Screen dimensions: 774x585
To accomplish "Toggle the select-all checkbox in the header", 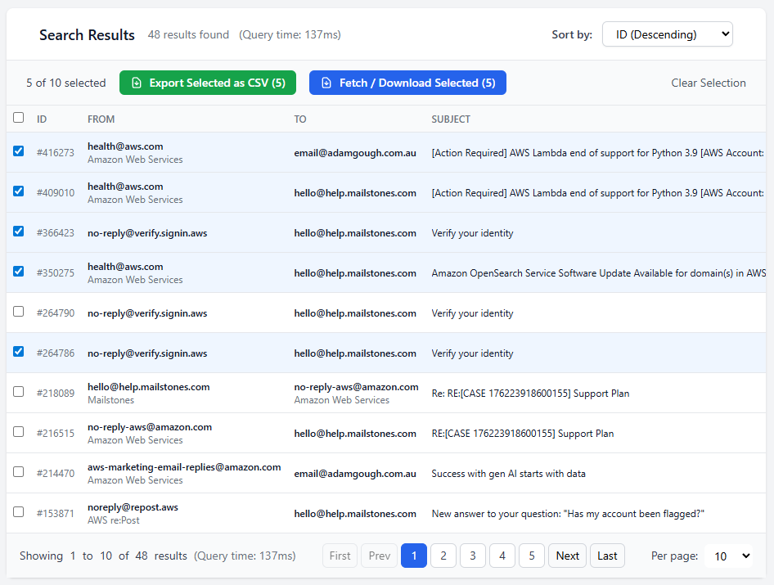I will point(18,117).
